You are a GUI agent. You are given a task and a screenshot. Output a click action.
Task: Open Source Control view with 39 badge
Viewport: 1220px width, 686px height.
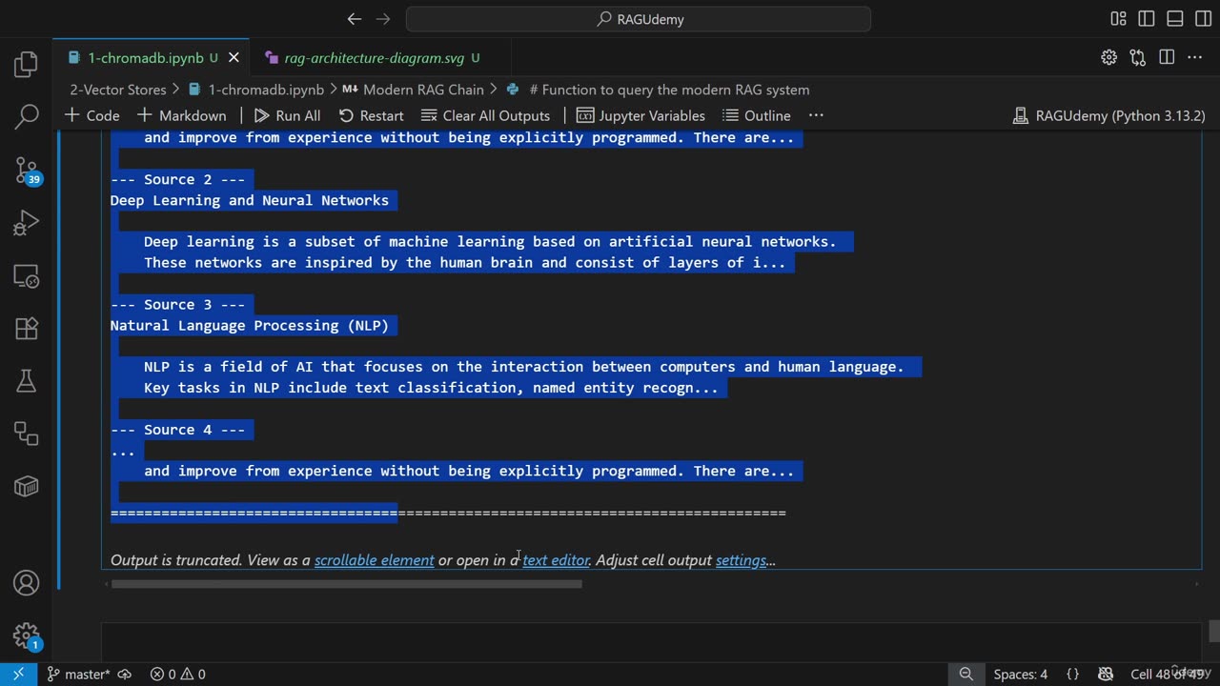26,171
